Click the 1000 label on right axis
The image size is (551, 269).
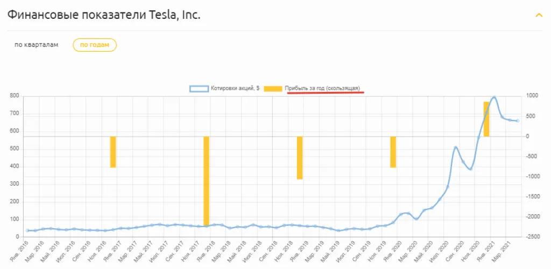click(532, 96)
